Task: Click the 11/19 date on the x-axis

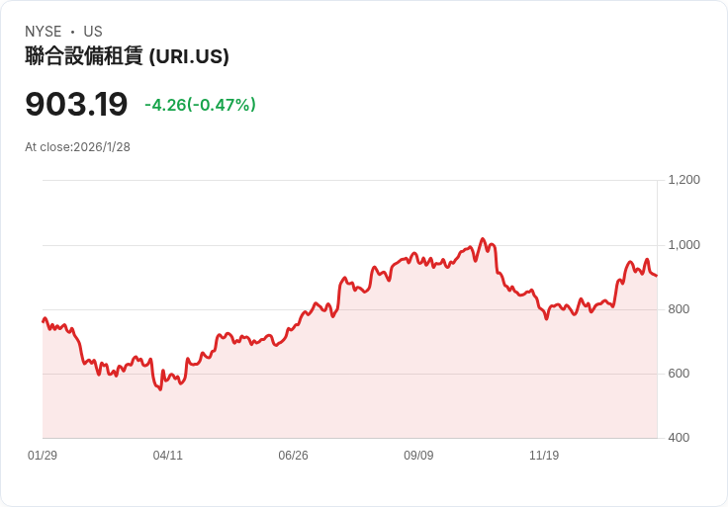Action: 544,456
